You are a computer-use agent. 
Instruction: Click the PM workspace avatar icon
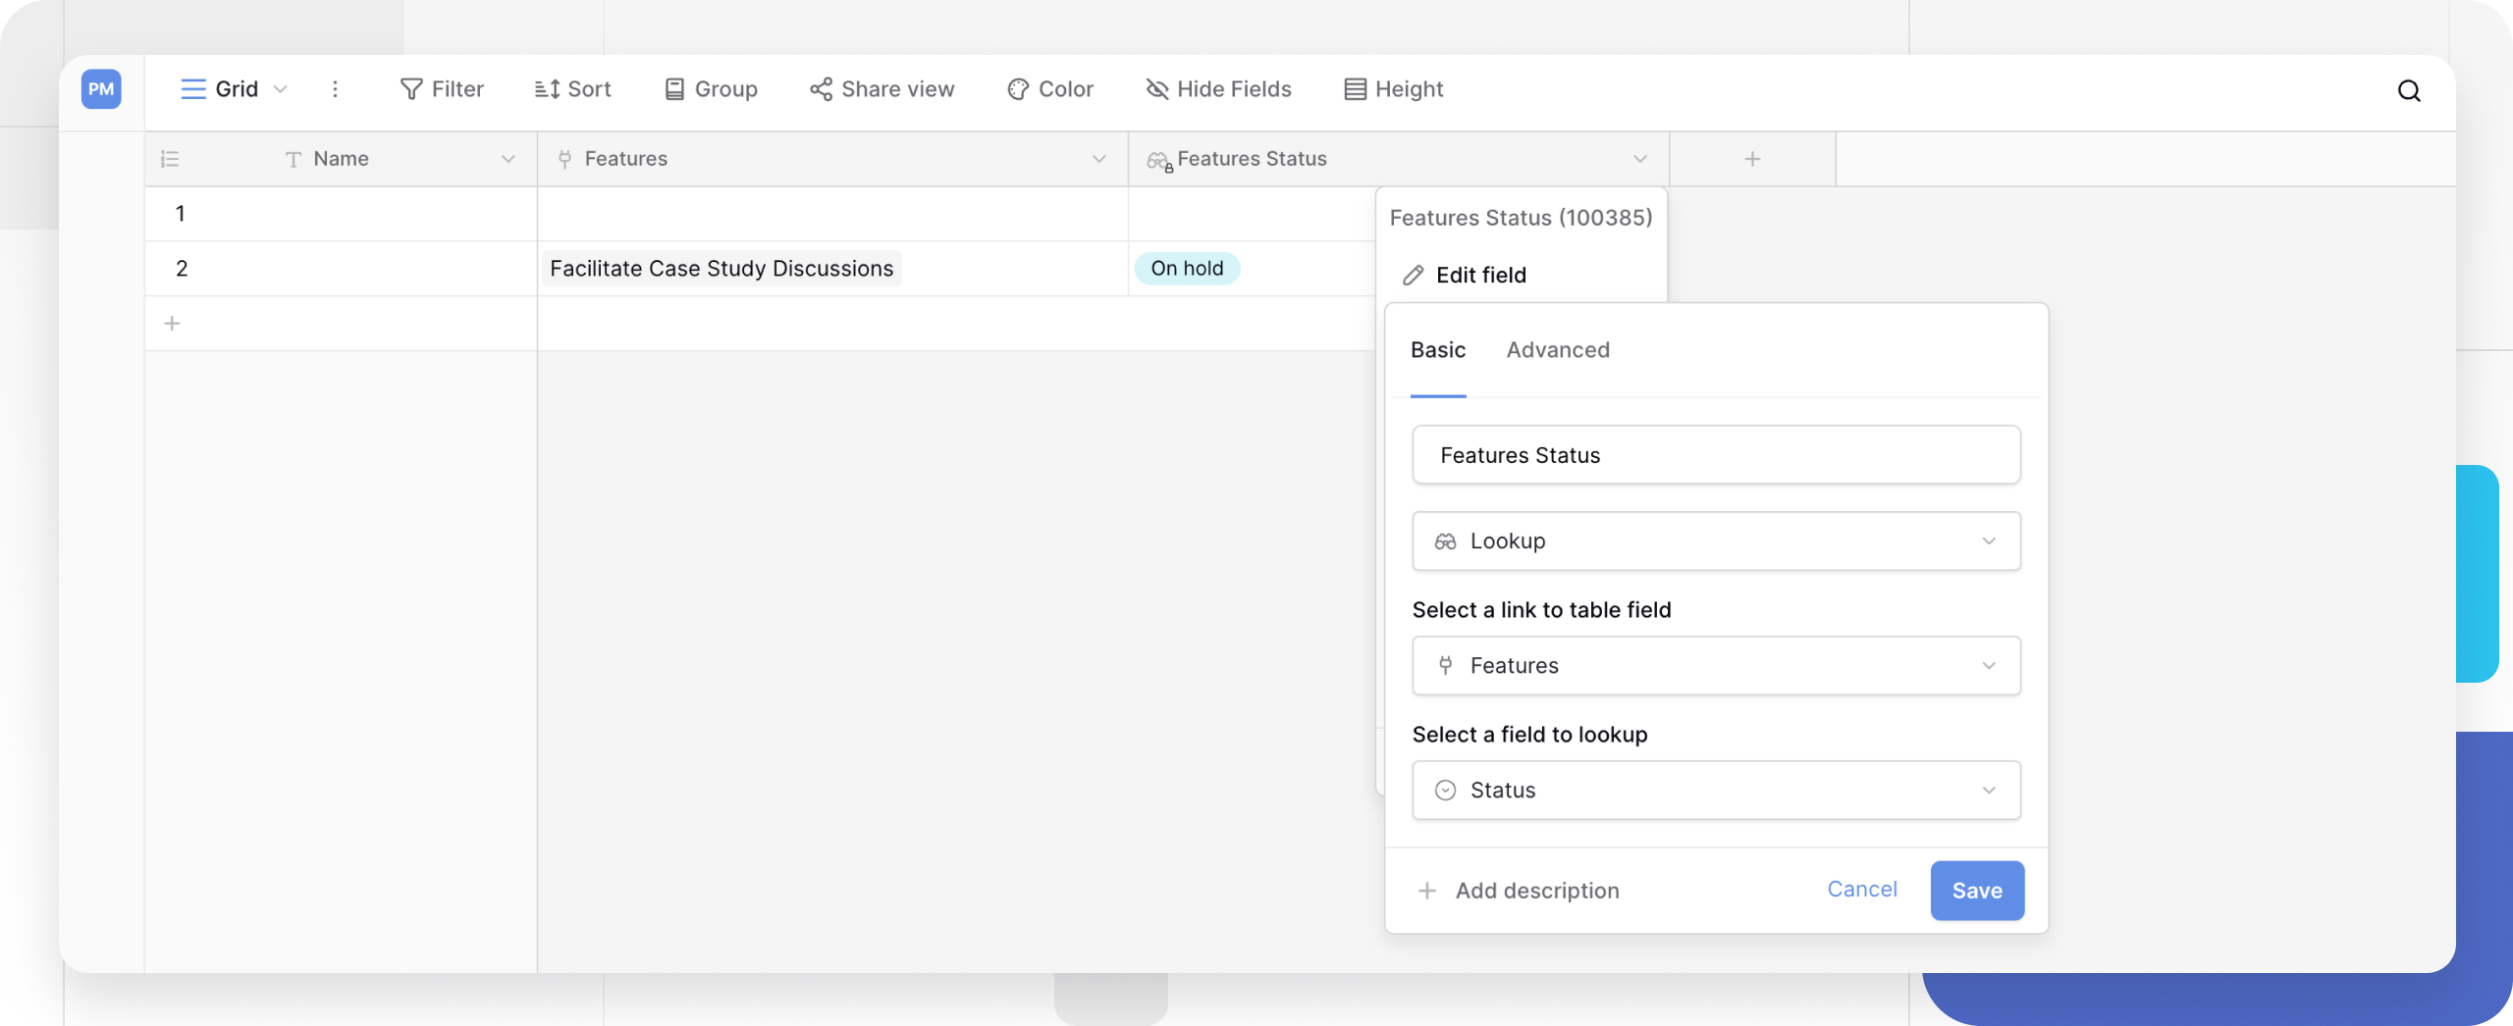(x=101, y=89)
